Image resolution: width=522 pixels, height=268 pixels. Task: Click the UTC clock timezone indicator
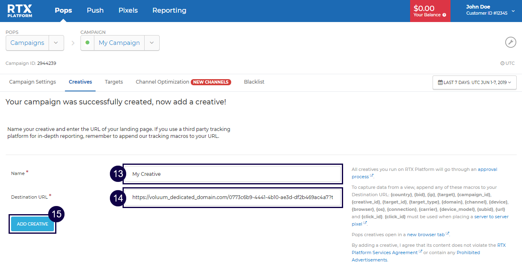507,63
